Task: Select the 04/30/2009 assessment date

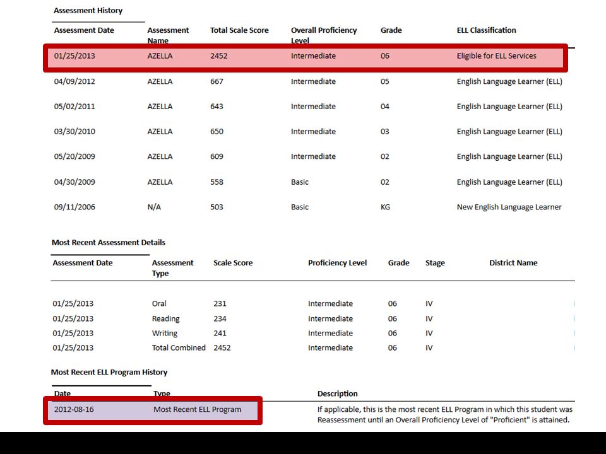Action: tap(74, 182)
